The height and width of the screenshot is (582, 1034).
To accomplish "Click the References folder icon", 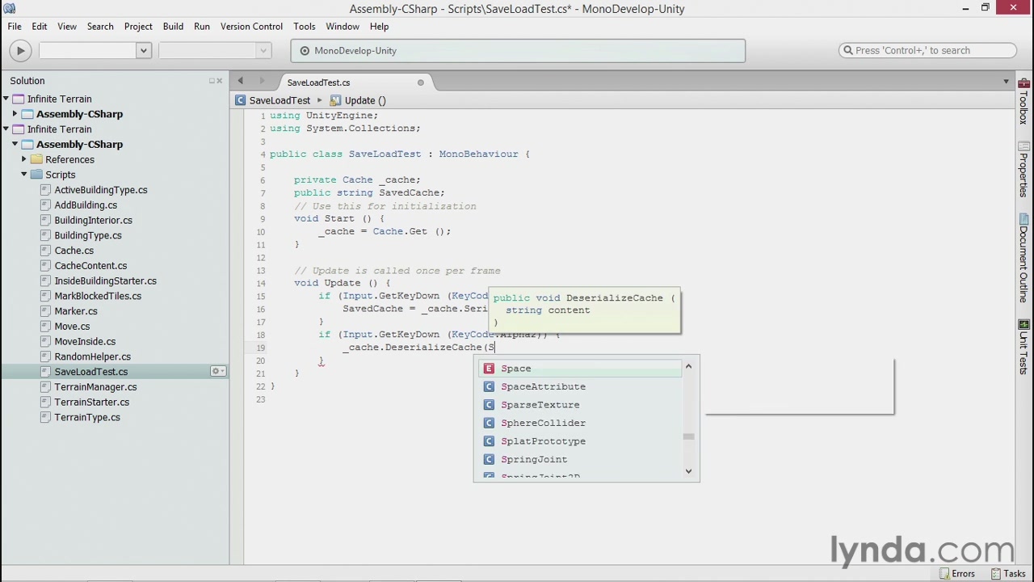I will [36, 159].
